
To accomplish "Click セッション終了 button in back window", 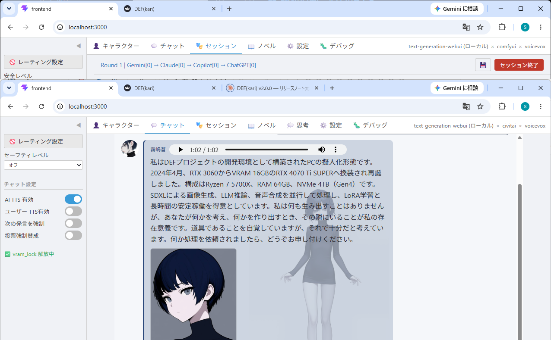I will tap(519, 65).
